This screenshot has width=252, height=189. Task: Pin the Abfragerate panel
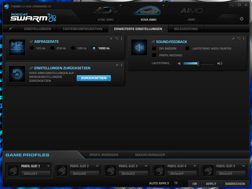pyautogui.click(x=111, y=38)
